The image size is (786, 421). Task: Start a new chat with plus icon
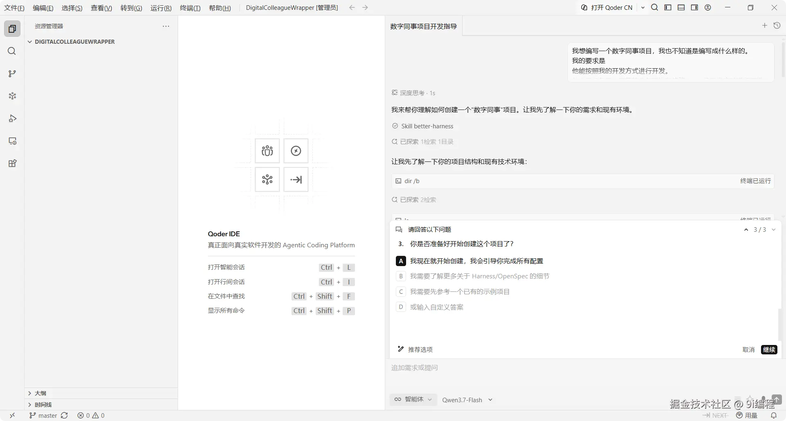pyautogui.click(x=764, y=25)
